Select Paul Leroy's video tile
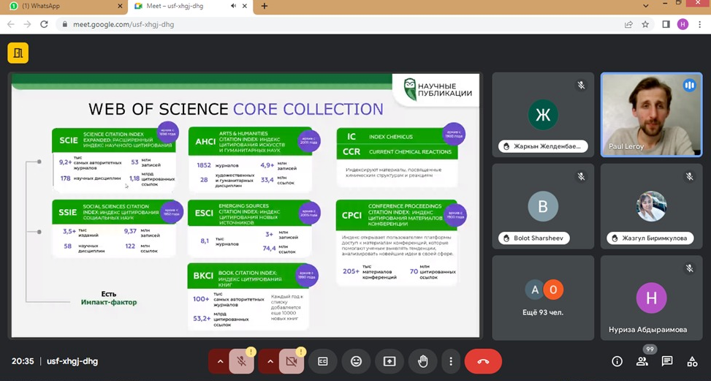711x381 pixels. point(651,115)
